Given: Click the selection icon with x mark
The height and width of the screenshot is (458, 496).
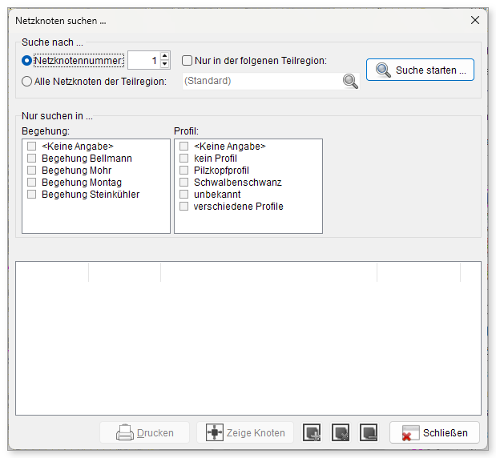Looking at the screenshot, I should pos(341,432).
